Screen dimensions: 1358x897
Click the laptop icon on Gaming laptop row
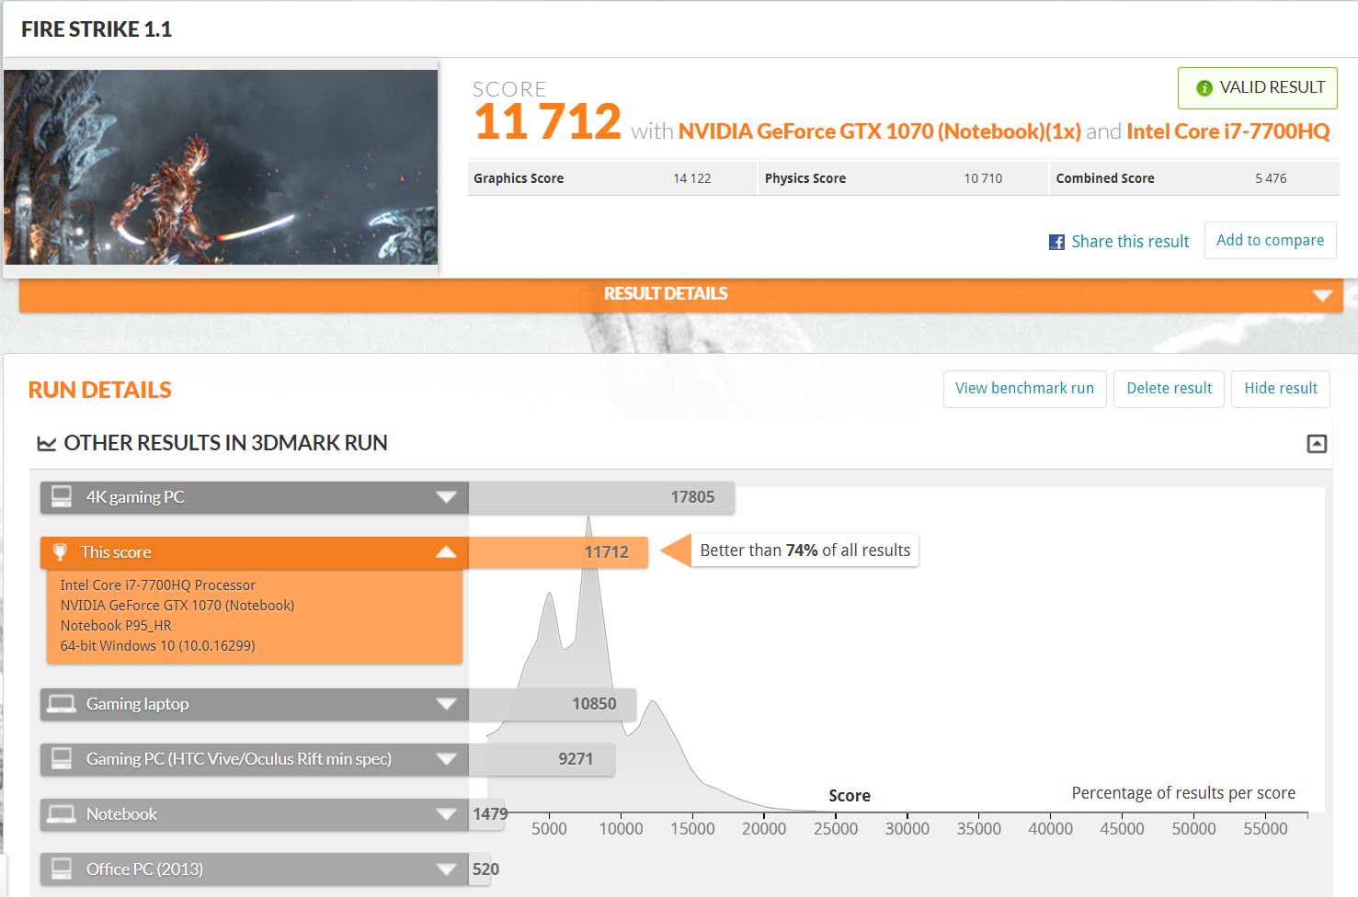pyautogui.click(x=62, y=704)
